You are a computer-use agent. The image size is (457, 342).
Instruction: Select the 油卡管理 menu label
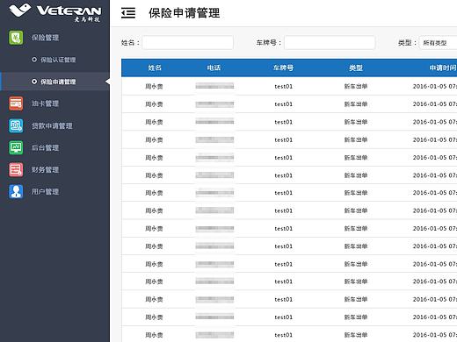pos(45,103)
